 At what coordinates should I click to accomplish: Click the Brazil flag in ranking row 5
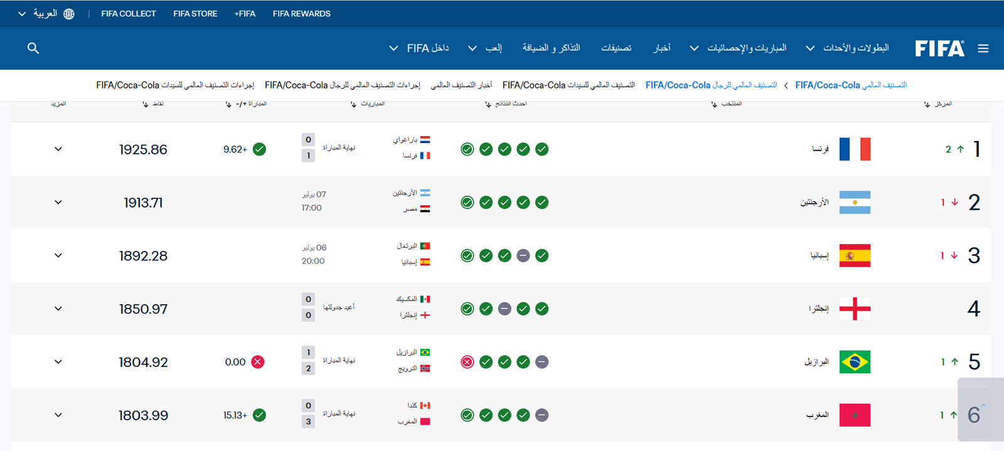coord(855,362)
